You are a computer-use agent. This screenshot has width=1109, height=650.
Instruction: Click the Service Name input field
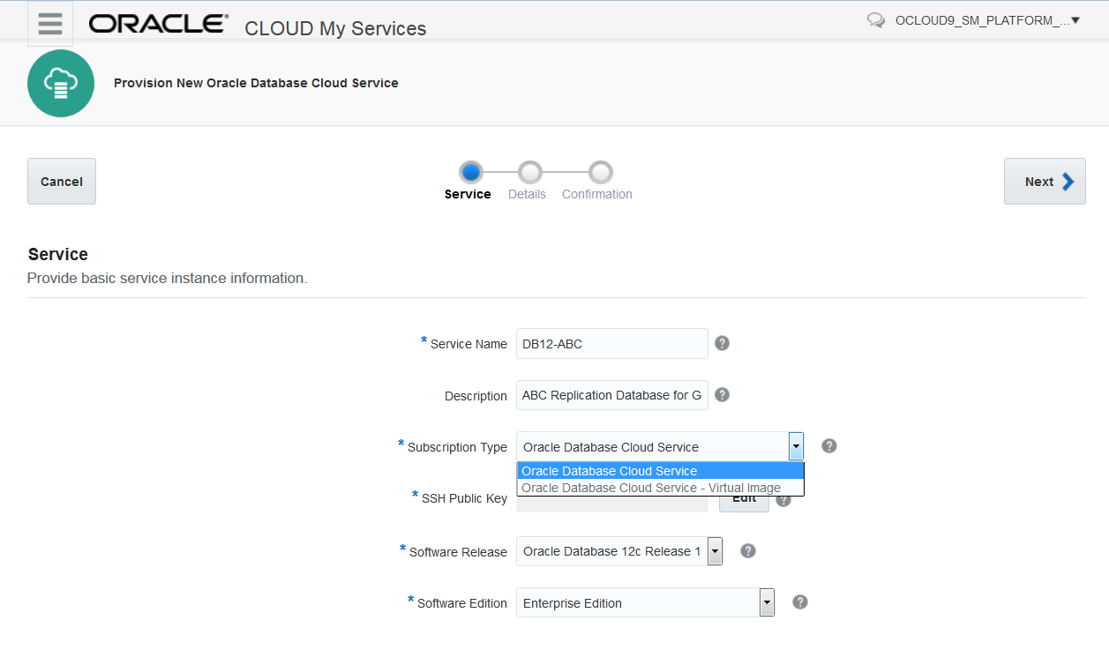pos(611,344)
